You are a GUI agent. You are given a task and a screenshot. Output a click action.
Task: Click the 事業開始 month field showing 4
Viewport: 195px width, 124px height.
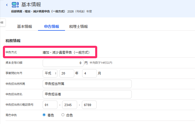click(89, 73)
